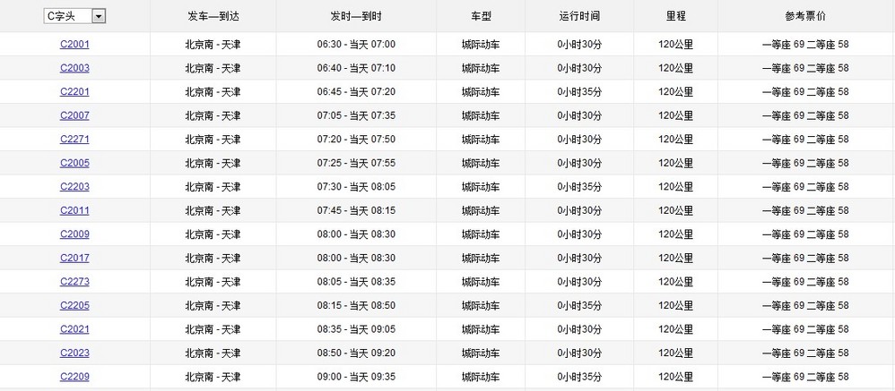
Task: View the C2021 train link
Action: click(x=74, y=329)
